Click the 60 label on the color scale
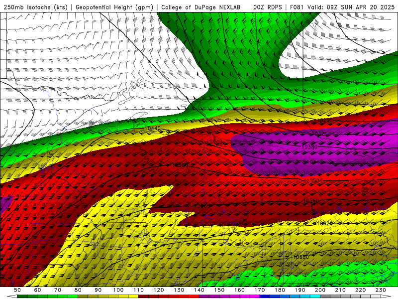Viewport: 398px width, 299px height. pos(37,290)
